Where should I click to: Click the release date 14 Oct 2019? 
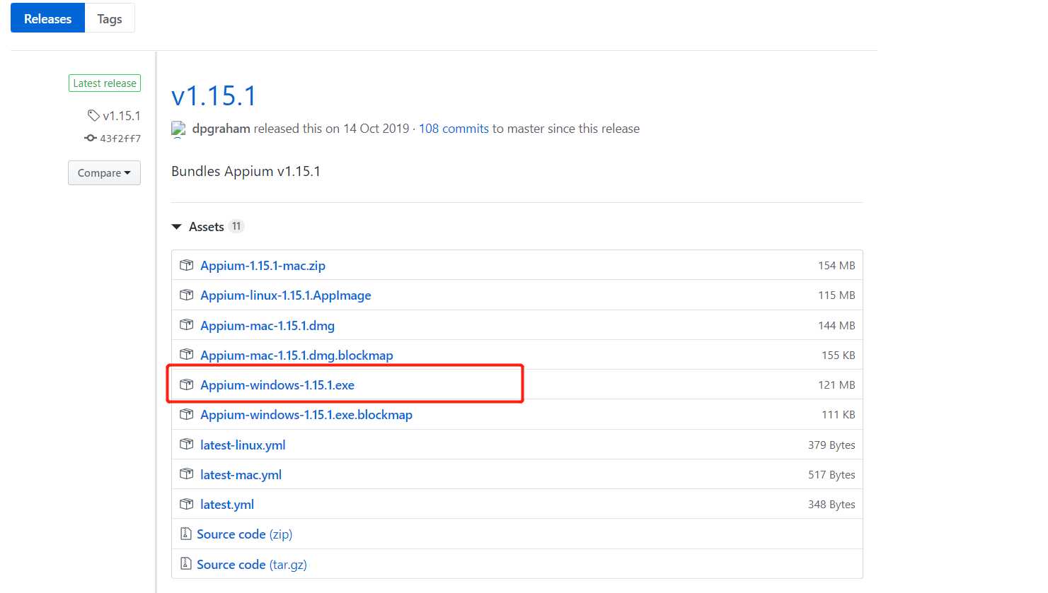click(376, 129)
